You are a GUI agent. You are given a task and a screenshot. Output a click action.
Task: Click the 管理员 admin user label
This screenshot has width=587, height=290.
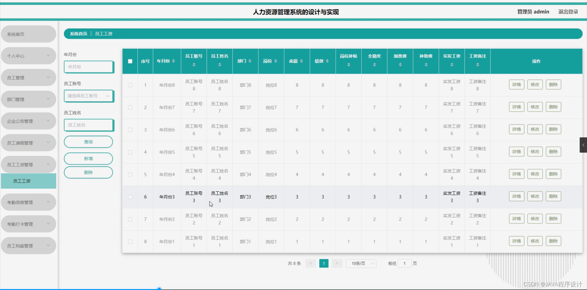tap(533, 12)
